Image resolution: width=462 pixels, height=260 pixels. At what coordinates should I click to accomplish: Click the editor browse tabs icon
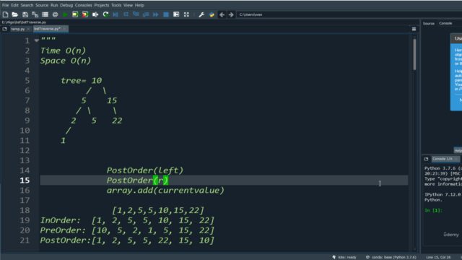pos(5,29)
